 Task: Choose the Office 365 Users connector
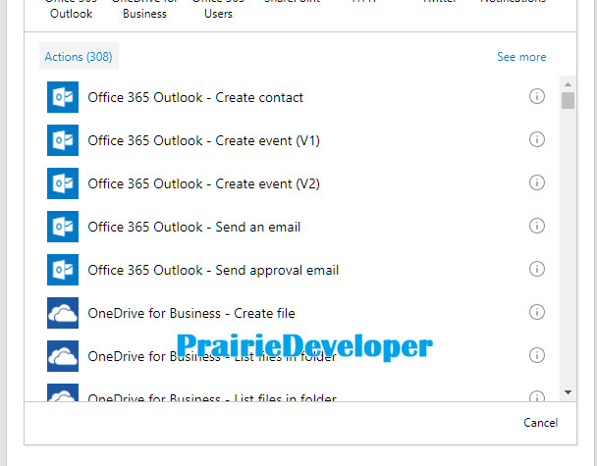(218, 9)
